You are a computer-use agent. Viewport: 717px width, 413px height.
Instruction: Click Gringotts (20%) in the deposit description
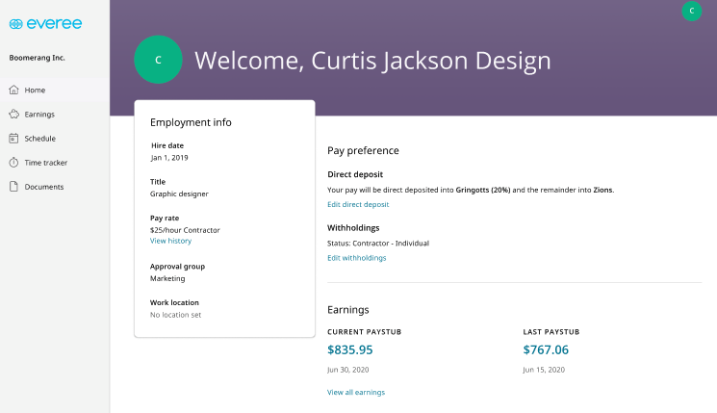[483, 190]
